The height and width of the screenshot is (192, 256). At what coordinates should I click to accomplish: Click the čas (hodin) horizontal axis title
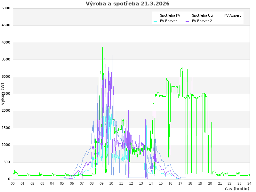[237, 189]
